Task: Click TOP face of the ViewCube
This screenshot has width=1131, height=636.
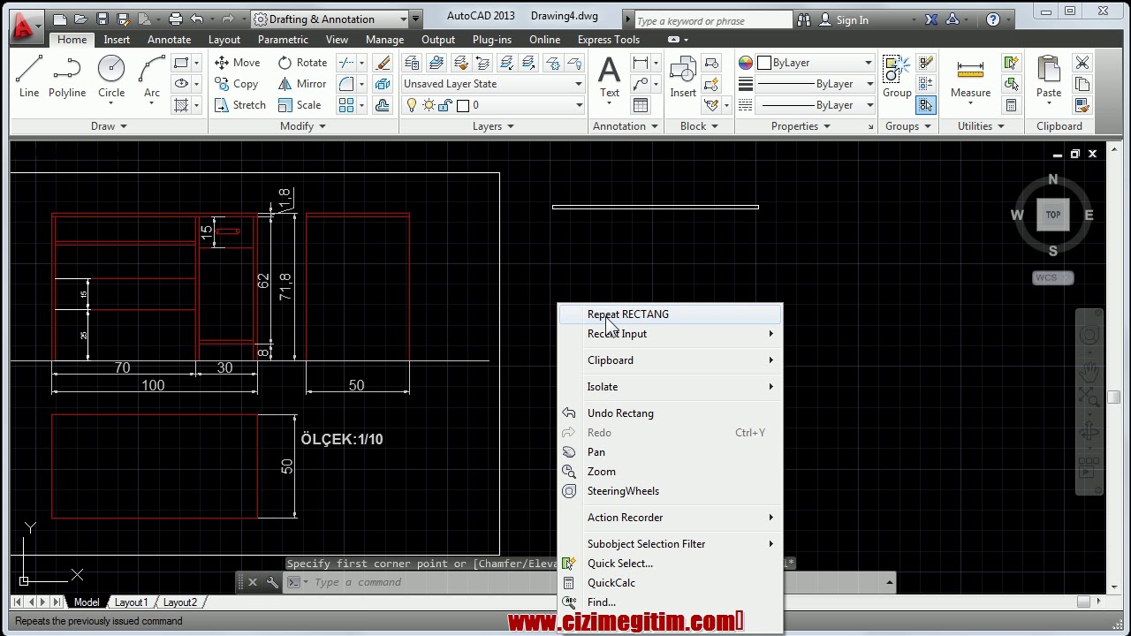Action: click(x=1053, y=215)
